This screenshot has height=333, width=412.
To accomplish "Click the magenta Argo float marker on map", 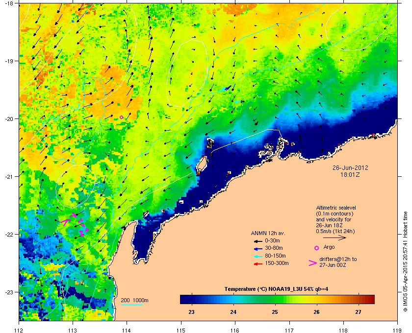I will click(x=121, y=118).
